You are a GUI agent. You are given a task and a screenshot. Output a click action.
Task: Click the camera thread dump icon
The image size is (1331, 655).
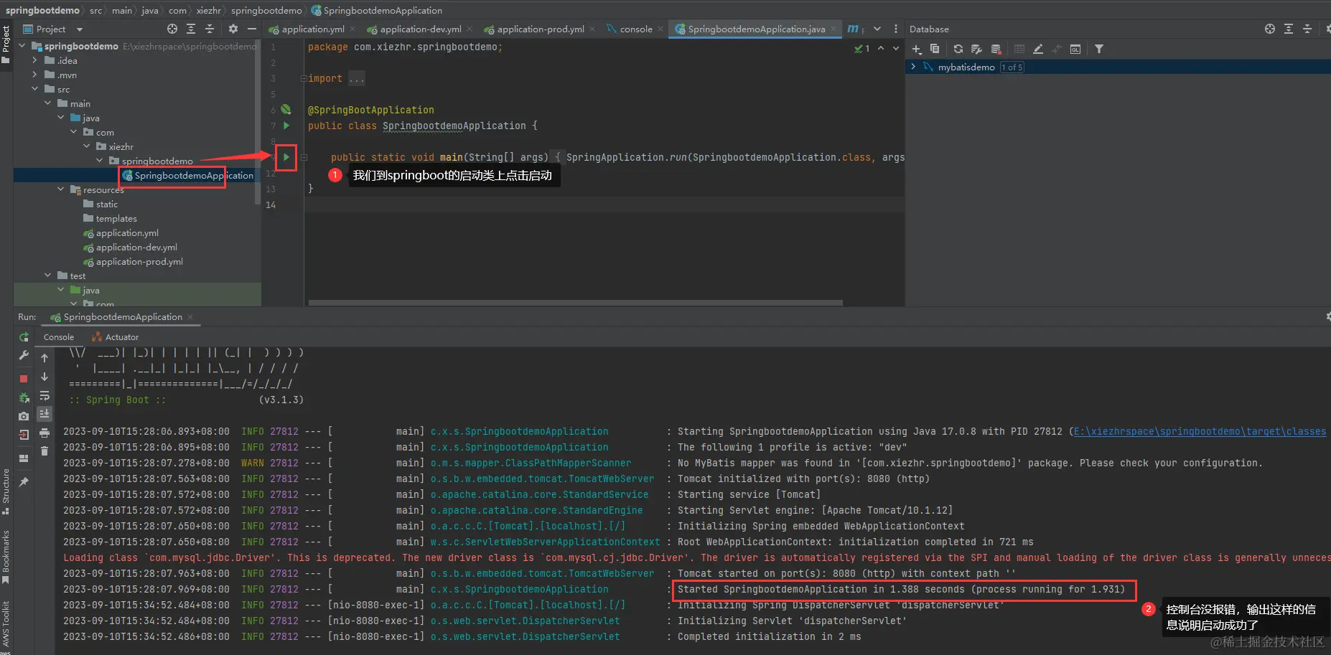[x=24, y=416]
